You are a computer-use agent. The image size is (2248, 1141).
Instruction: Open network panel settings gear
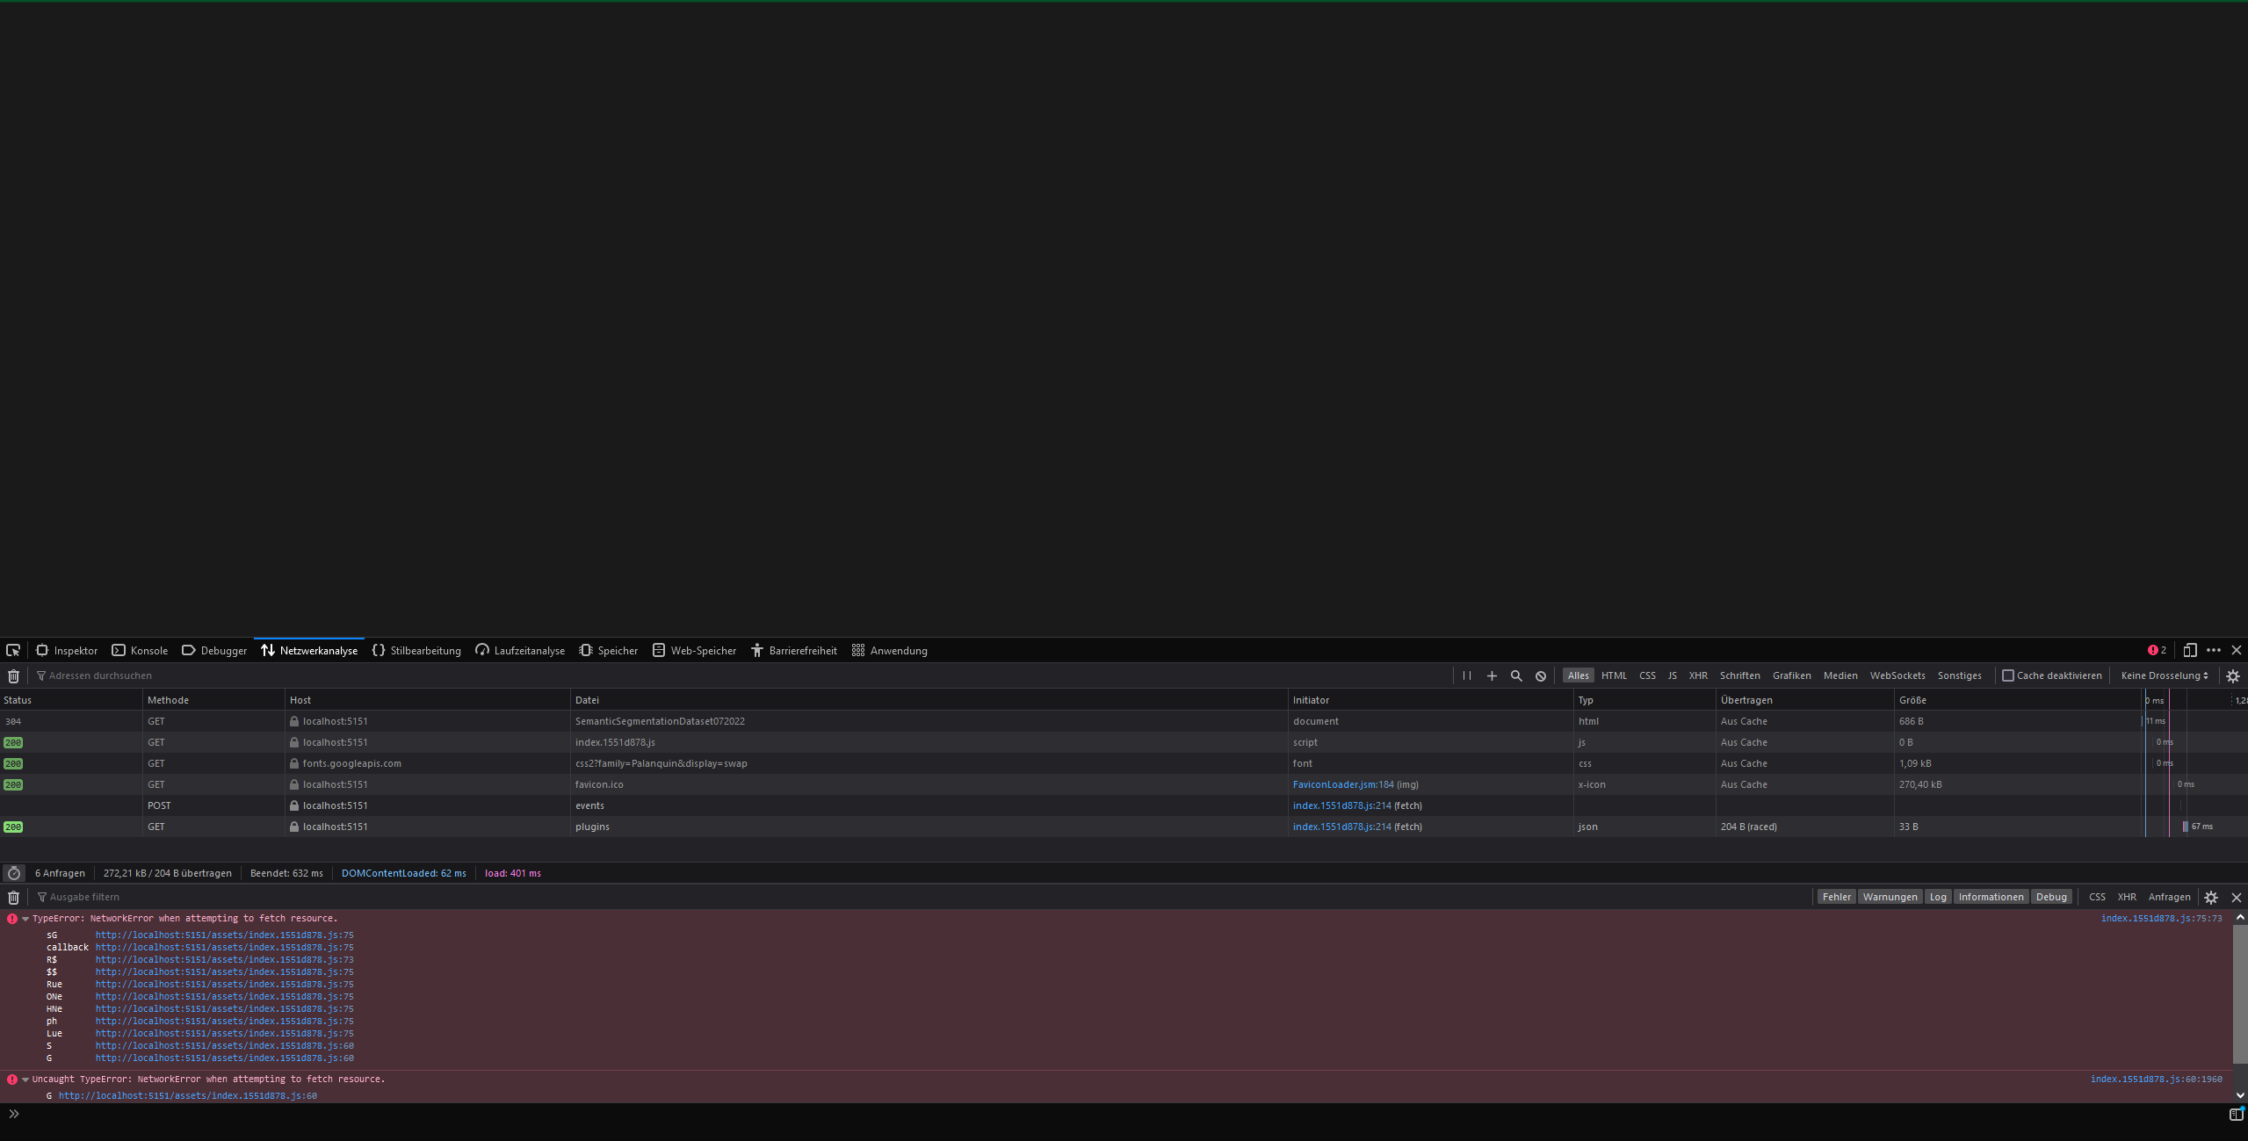tap(2232, 675)
